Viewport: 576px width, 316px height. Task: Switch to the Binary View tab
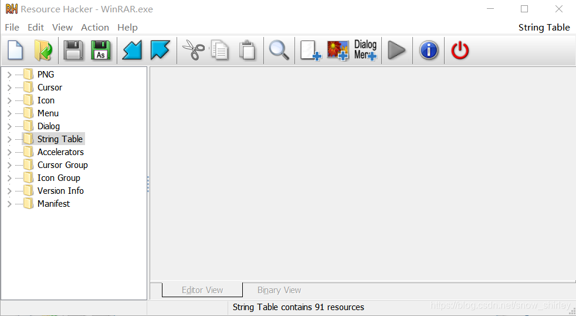[x=279, y=290]
